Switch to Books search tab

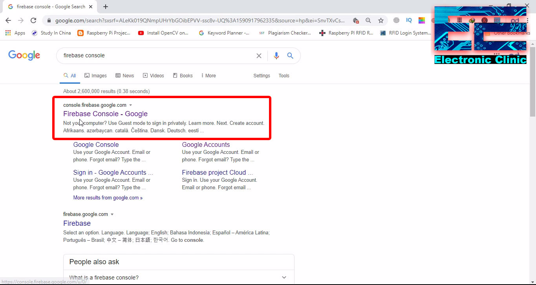183,75
